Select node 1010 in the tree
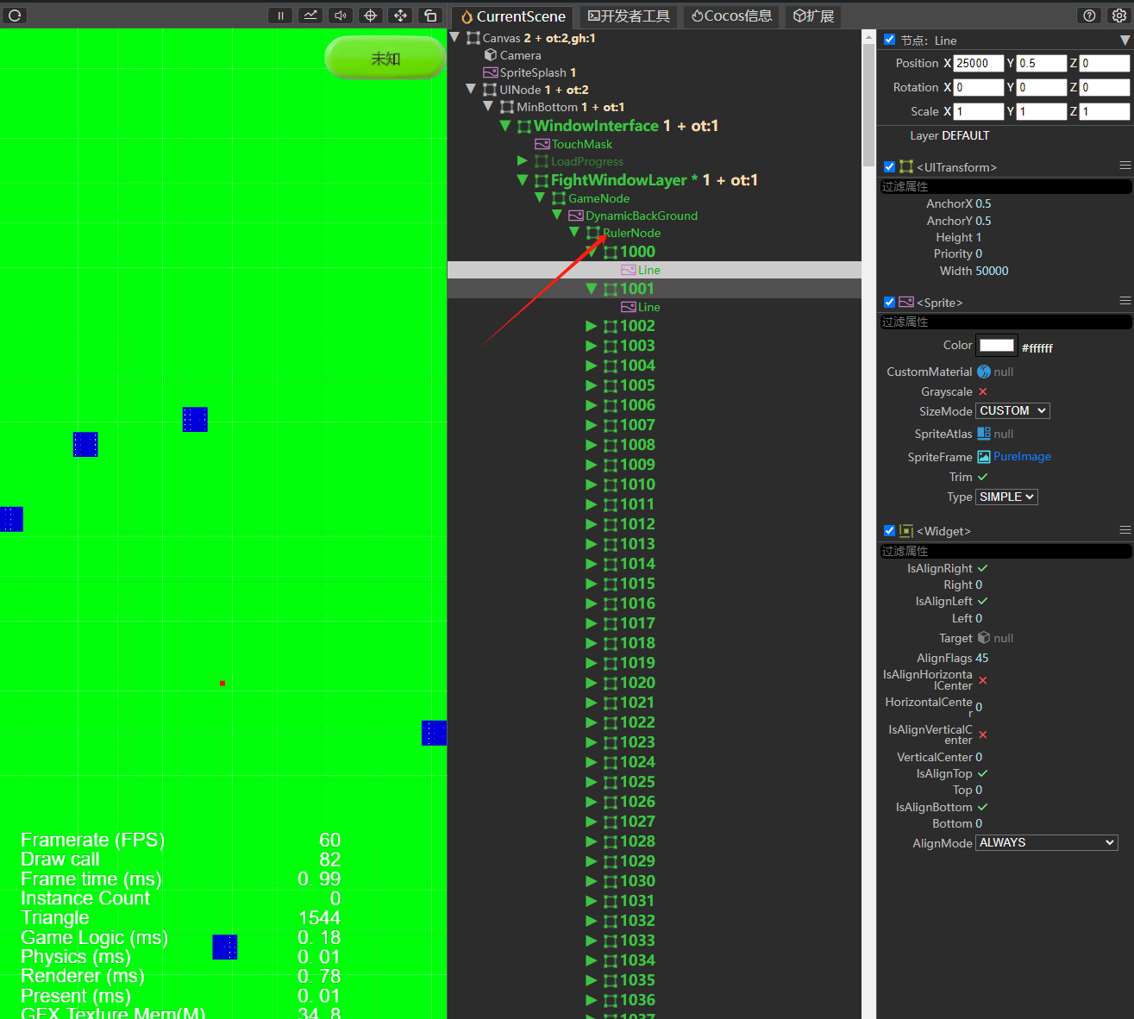The image size is (1134, 1019). click(637, 484)
